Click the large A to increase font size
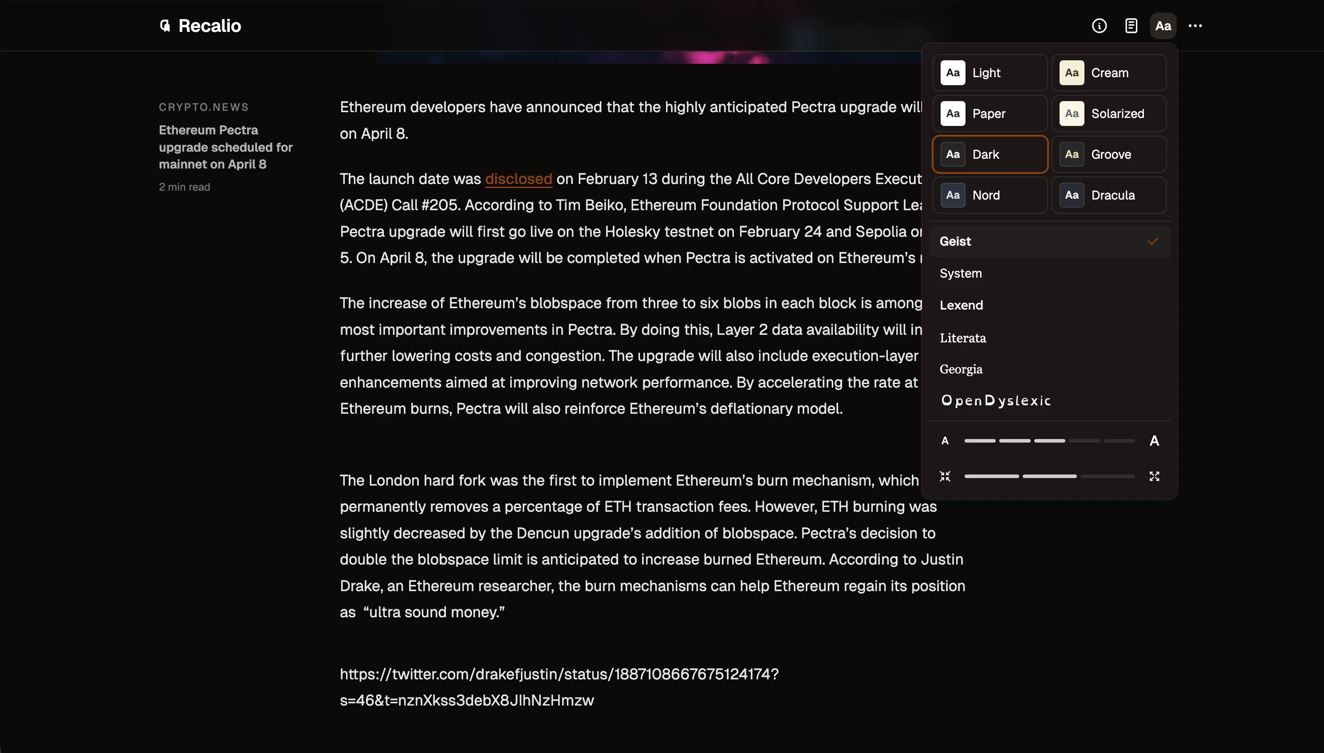This screenshot has width=1324, height=753. [x=1155, y=441]
